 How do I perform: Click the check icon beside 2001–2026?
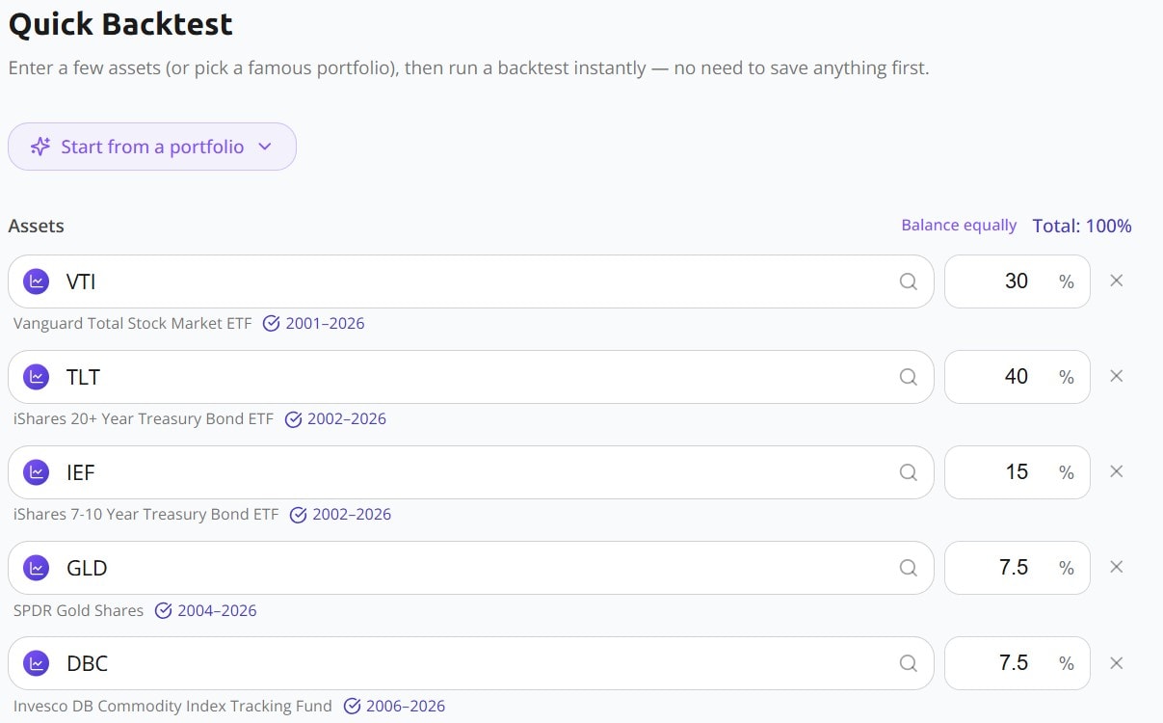click(x=271, y=324)
